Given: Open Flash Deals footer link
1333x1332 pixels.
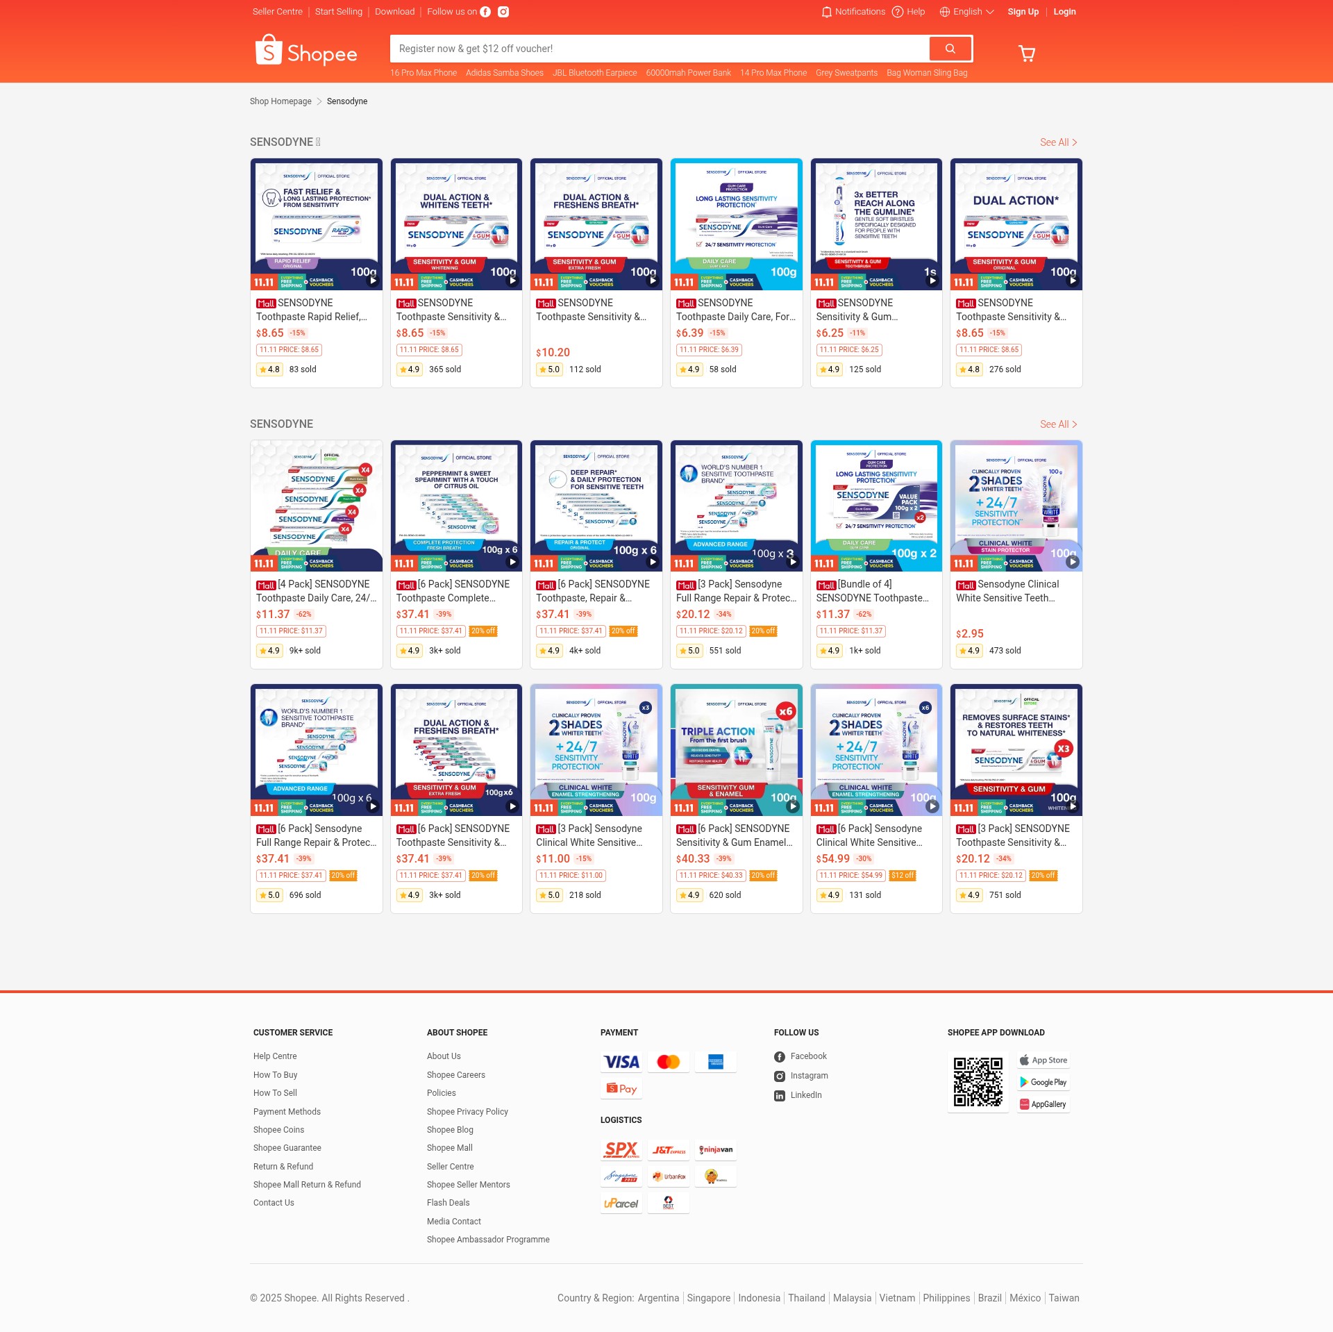Looking at the screenshot, I should [x=448, y=1203].
